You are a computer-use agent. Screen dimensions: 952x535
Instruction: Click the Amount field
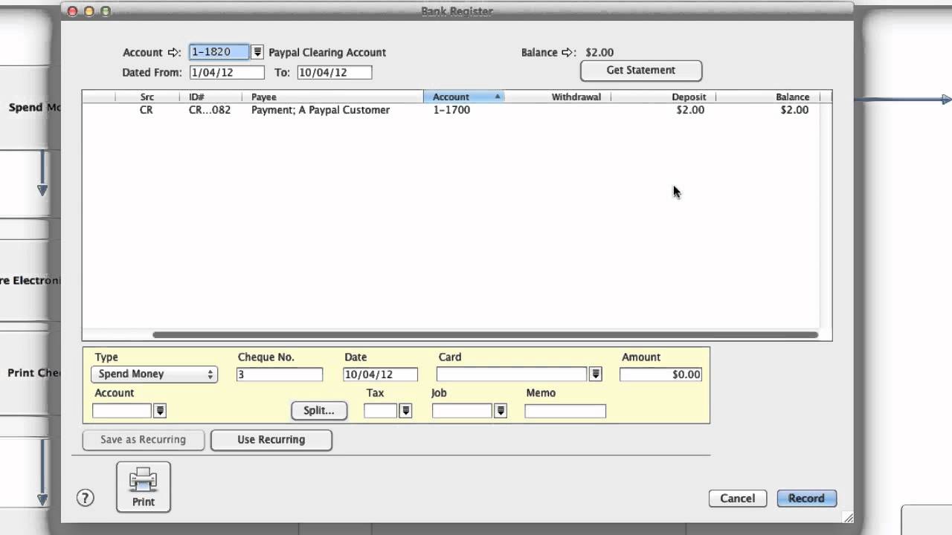[660, 374]
